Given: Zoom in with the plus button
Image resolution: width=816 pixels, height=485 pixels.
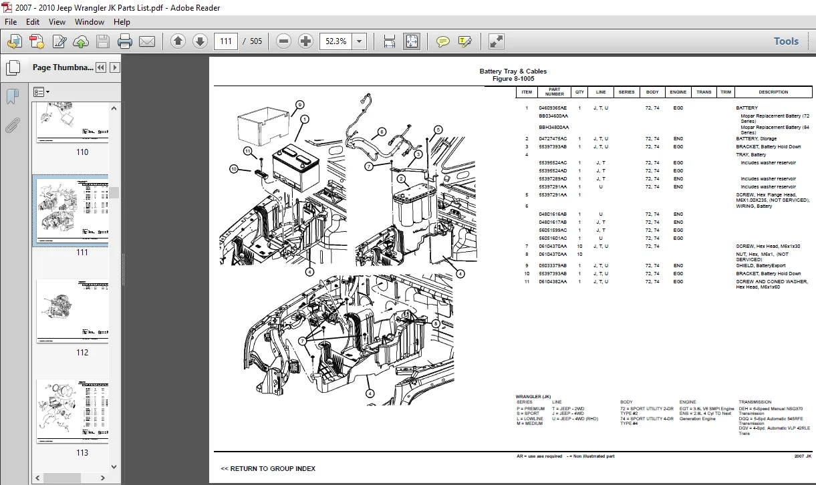Looking at the screenshot, I should (305, 41).
